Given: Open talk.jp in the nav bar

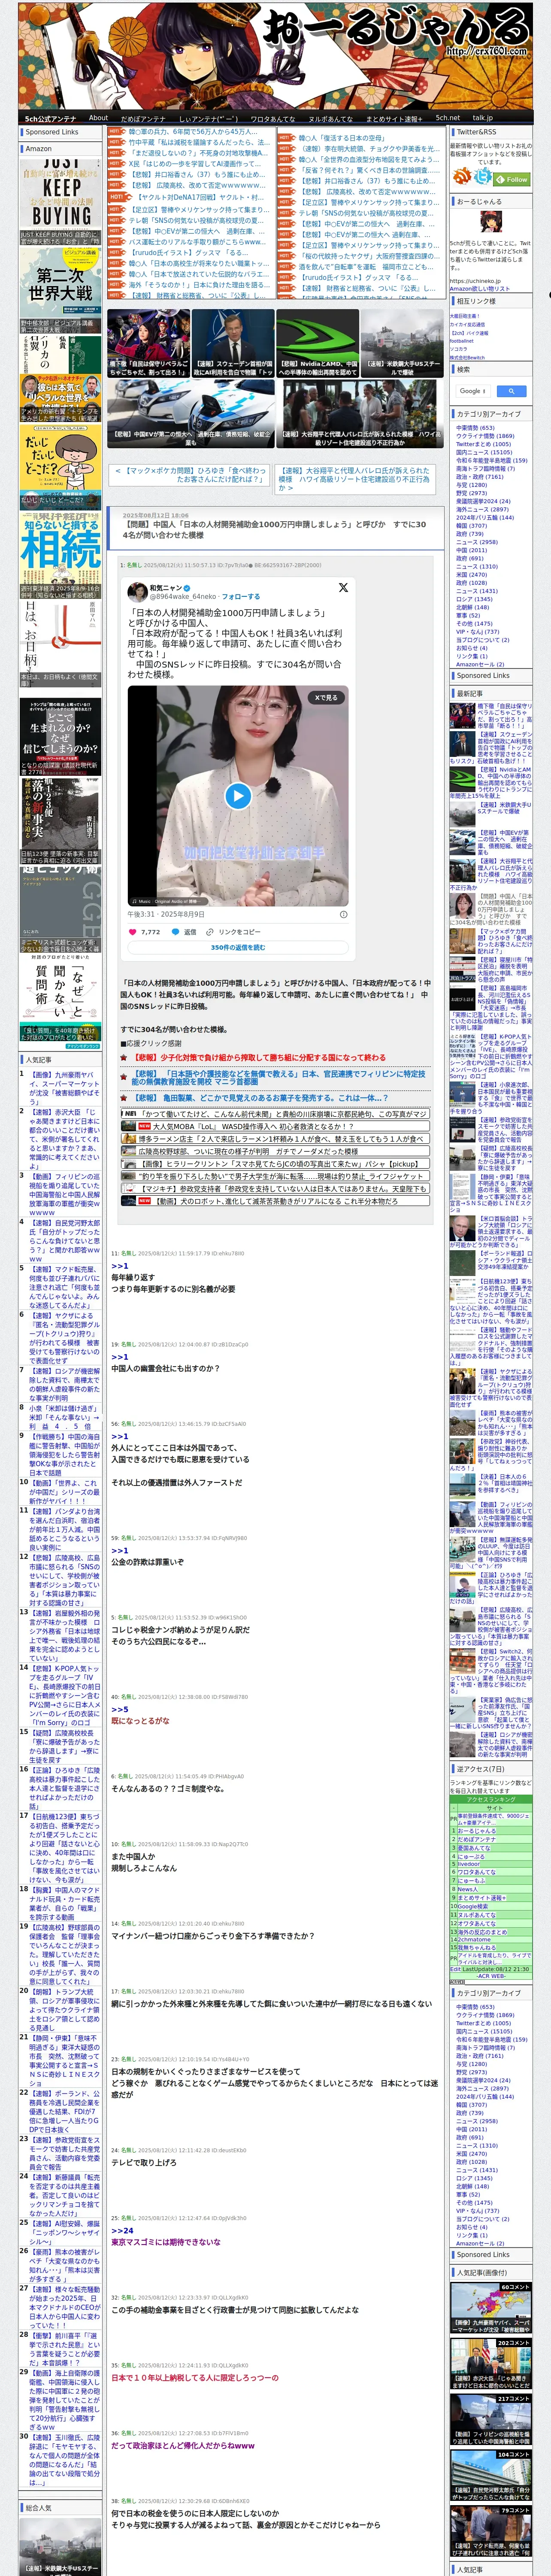Looking at the screenshot, I should pos(483,118).
